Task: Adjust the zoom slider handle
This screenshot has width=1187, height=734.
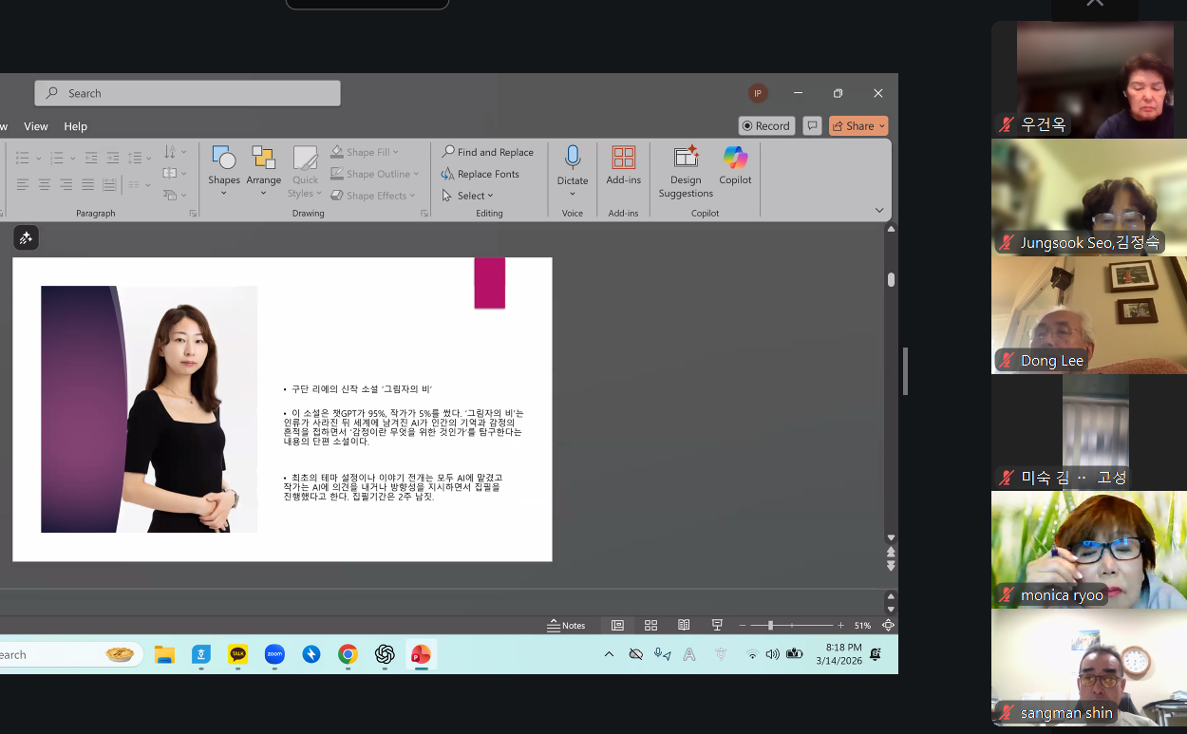Action: (770, 625)
